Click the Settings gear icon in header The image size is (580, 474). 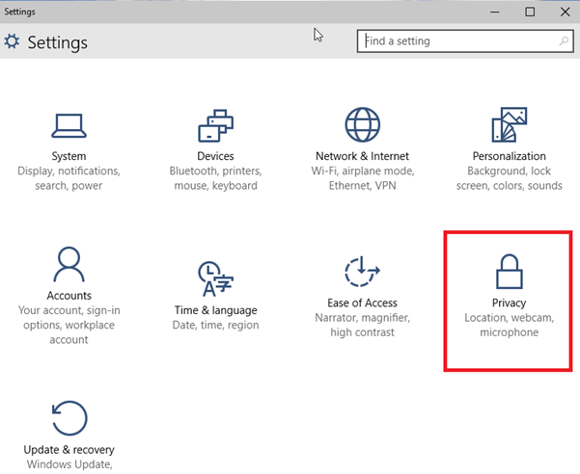tap(12, 41)
